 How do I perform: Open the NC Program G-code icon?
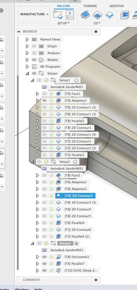70,15
